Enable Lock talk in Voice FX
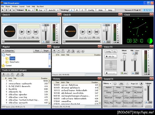The width and height of the screenshot is (155, 115). click(x=111, y=73)
